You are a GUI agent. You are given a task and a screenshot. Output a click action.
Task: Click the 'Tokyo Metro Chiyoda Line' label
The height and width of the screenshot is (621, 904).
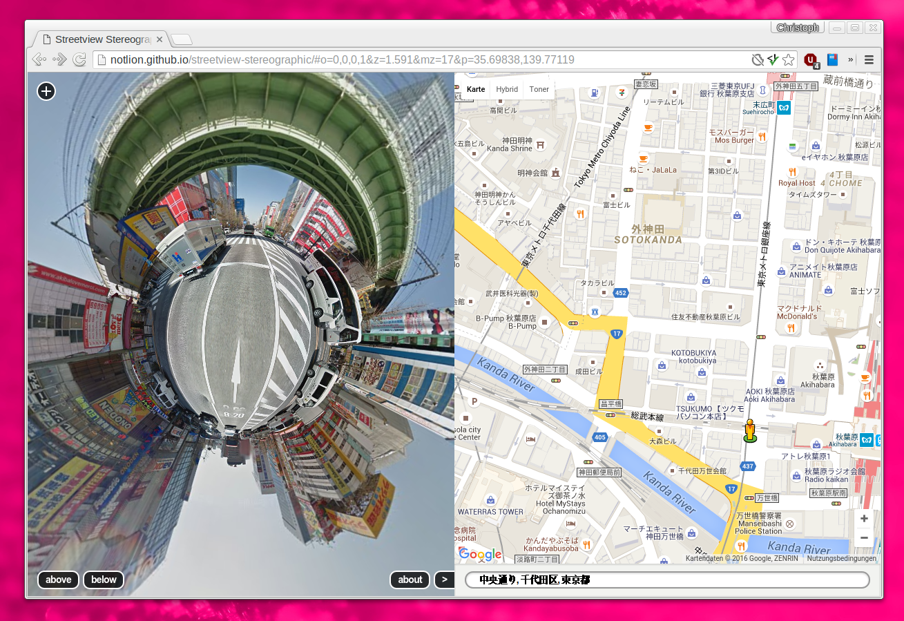[x=602, y=148]
